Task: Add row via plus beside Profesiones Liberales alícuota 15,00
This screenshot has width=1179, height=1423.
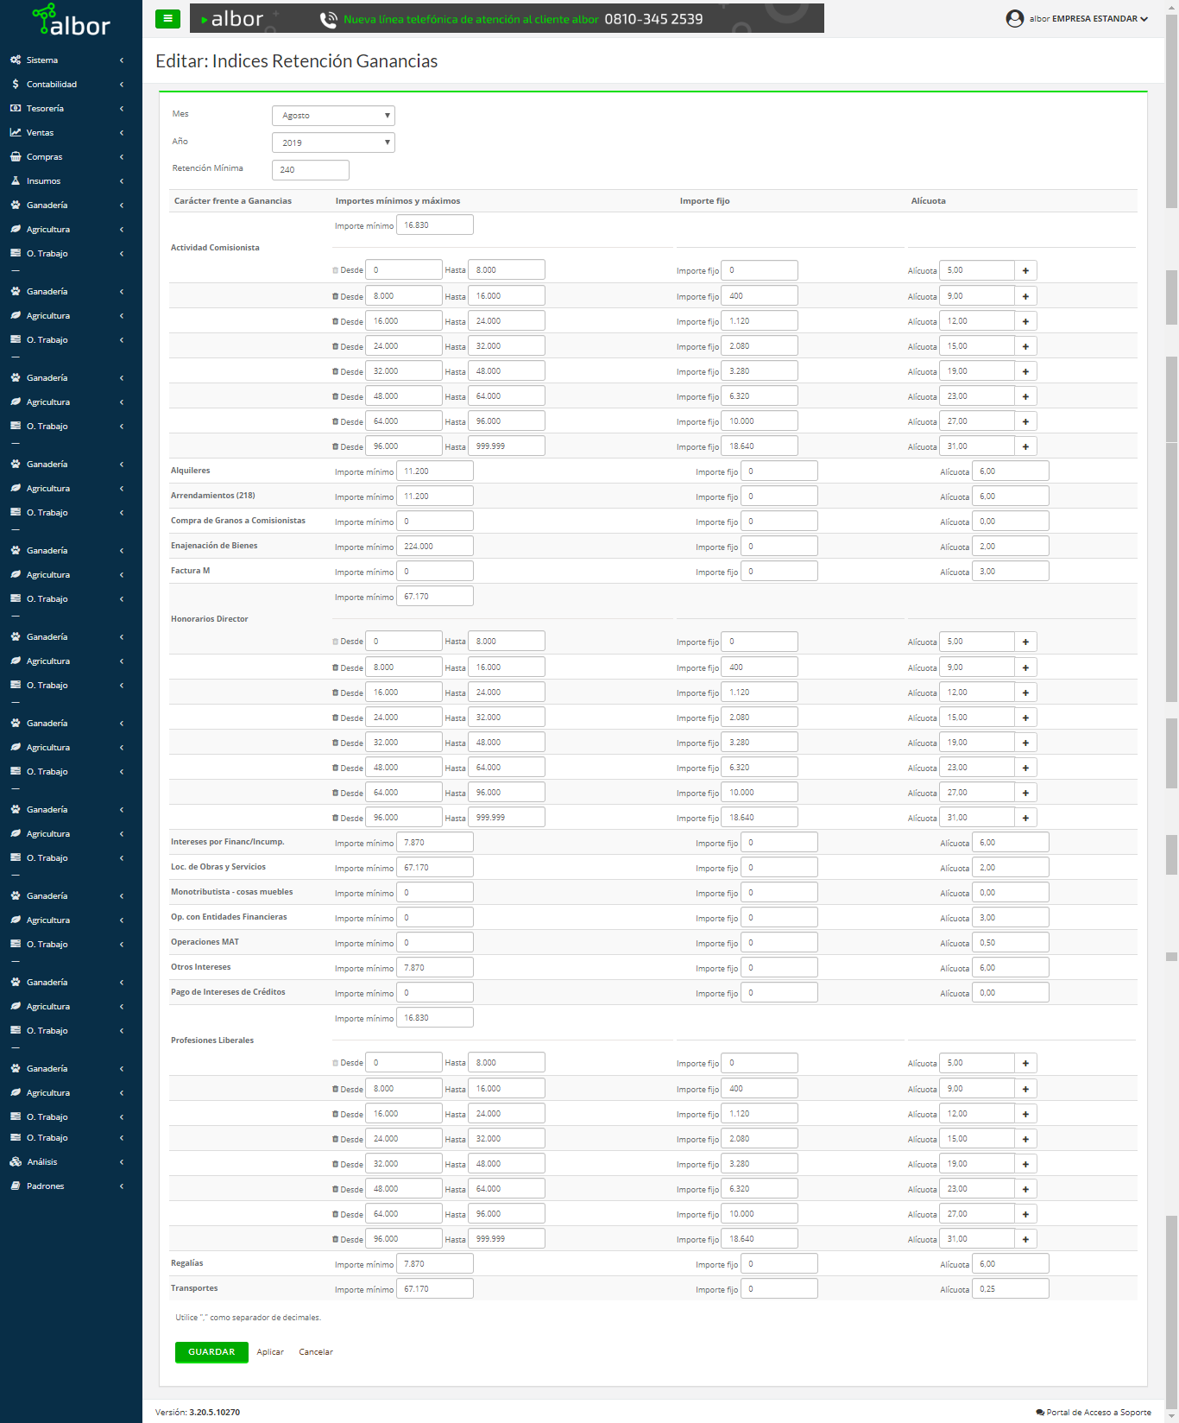Action: [1025, 1139]
